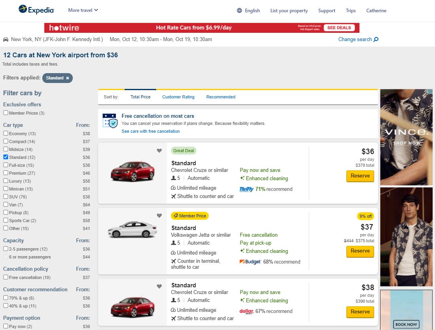
Task: Click the BOOK NOW ad button
Action: (x=406, y=324)
